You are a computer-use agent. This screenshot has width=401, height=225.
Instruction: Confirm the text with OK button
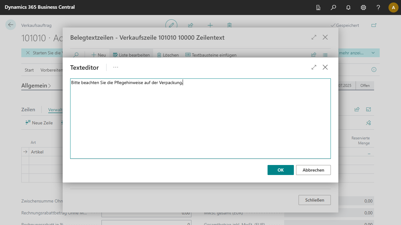pos(280,170)
